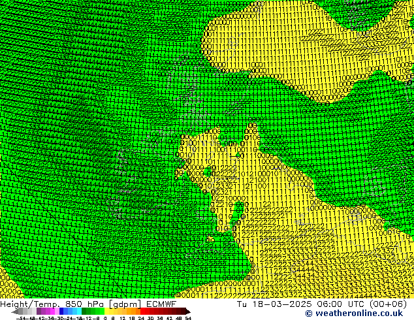This screenshot has width=414, height=320.
Task: Click the magenta swatch in the color scale
Action: pyautogui.click(x=52, y=312)
